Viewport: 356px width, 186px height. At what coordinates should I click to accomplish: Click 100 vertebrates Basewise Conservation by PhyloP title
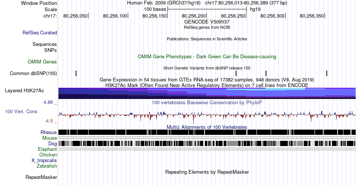coord(207,102)
